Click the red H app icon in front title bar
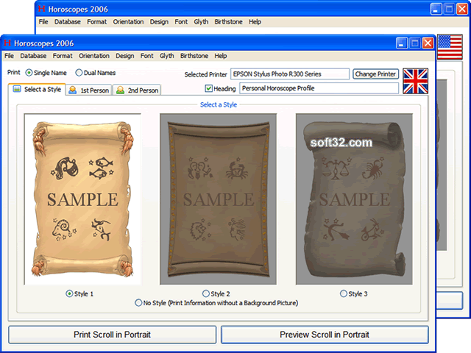The width and height of the screenshot is (471, 353). pyautogui.click(x=7, y=43)
